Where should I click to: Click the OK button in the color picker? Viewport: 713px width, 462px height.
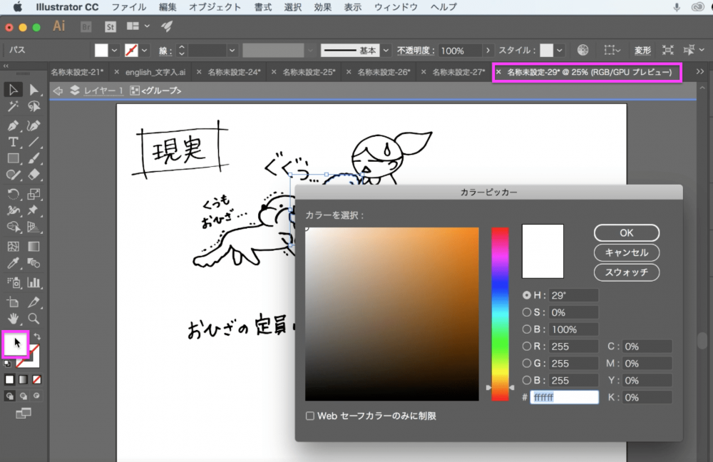click(626, 232)
